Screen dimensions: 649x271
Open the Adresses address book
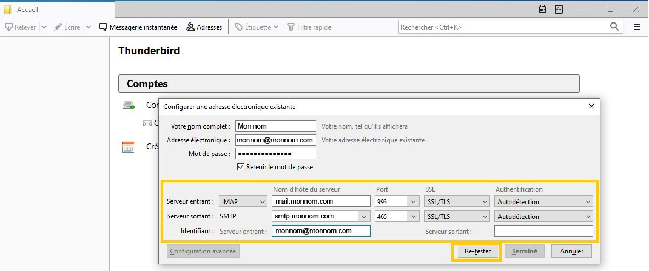tap(204, 27)
